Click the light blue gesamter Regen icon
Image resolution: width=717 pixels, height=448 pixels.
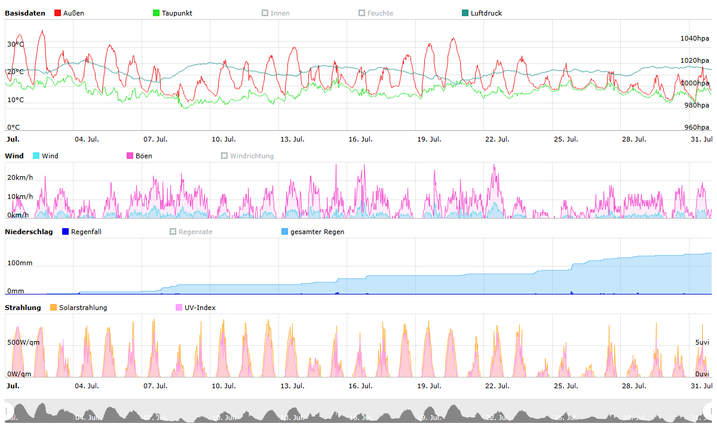(284, 232)
